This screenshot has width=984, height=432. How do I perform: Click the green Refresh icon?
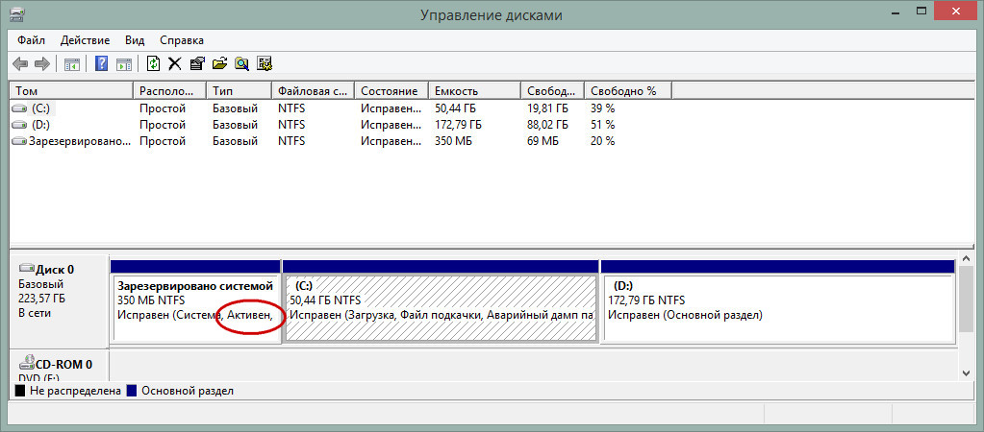click(x=153, y=63)
